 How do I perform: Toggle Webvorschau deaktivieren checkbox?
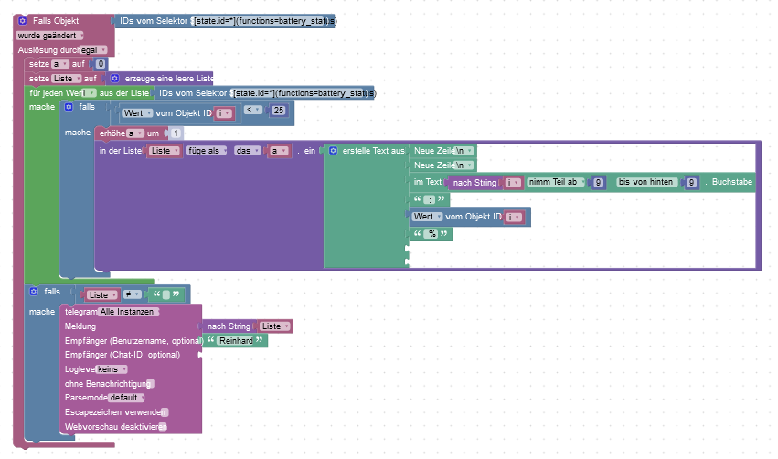(164, 427)
